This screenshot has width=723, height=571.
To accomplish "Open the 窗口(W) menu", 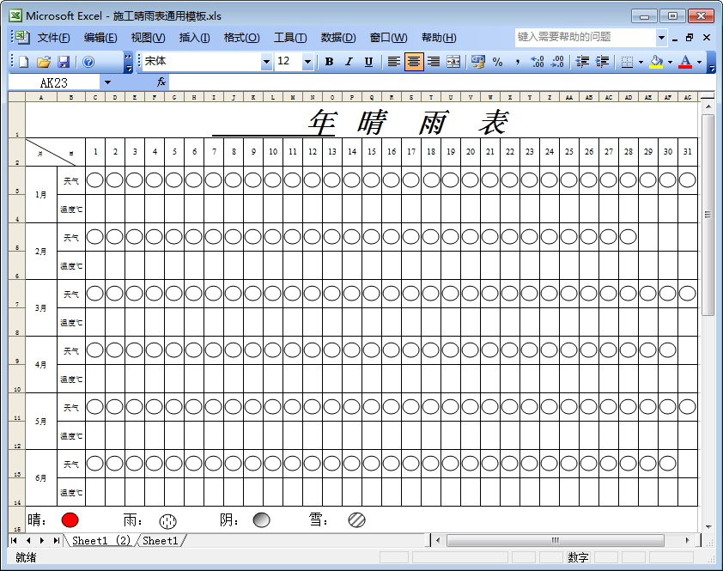I will [x=388, y=38].
